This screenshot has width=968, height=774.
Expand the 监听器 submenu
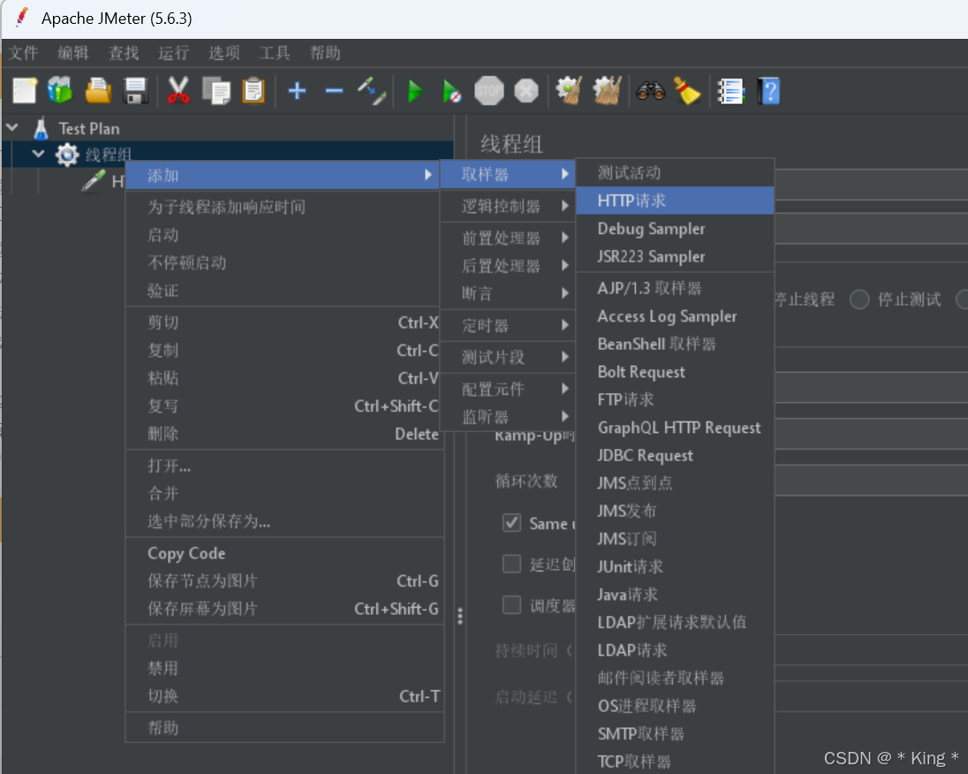coord(508,417)
